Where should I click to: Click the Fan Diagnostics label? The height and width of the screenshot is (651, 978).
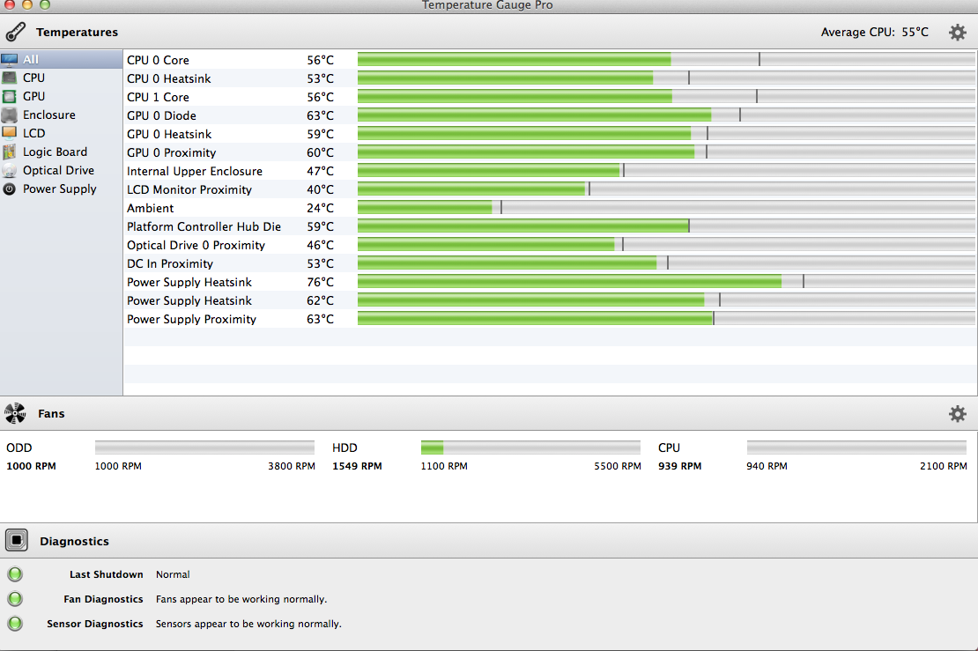(103, 599)
